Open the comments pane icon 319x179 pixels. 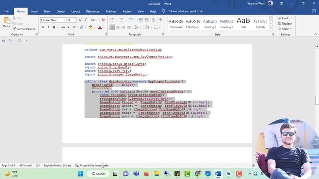[314, 11]
